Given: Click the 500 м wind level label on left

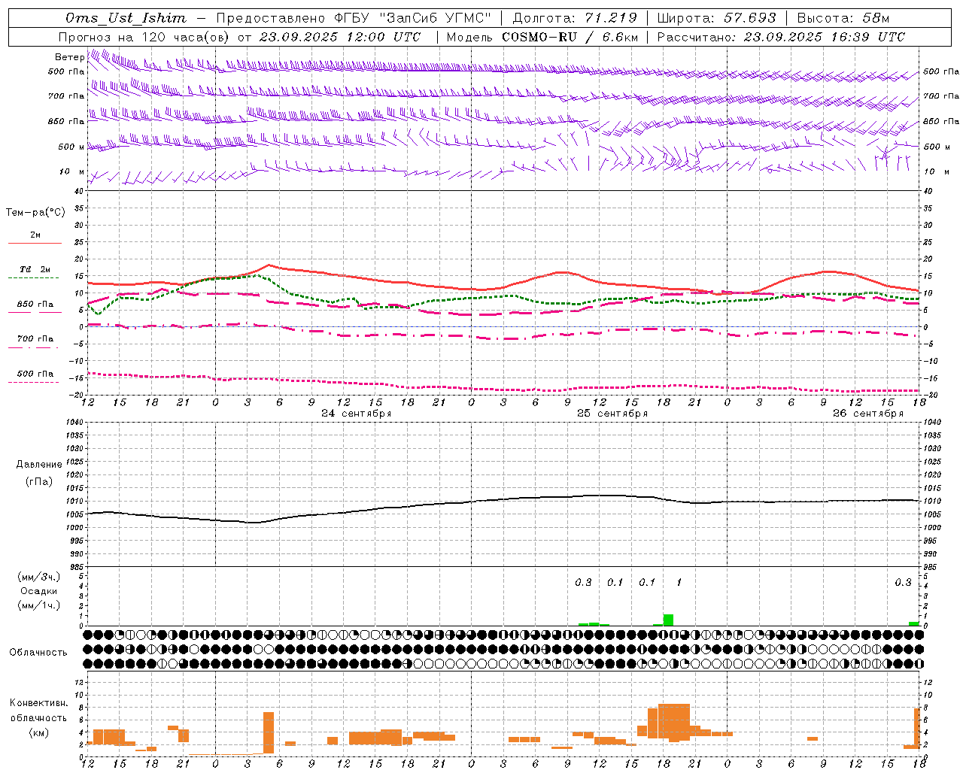Looking at the screenshot, I should [x=71, y=147].
